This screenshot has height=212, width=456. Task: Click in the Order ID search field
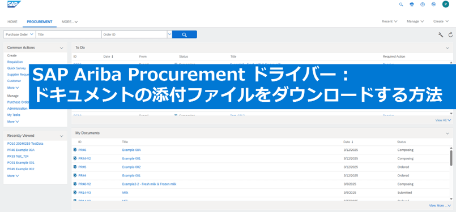[134, 34]
